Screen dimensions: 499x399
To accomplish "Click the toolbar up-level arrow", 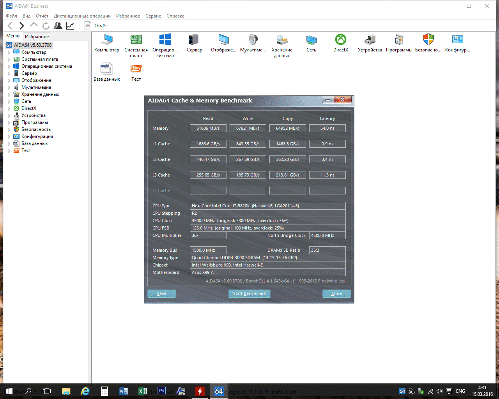I will [34, 25].
